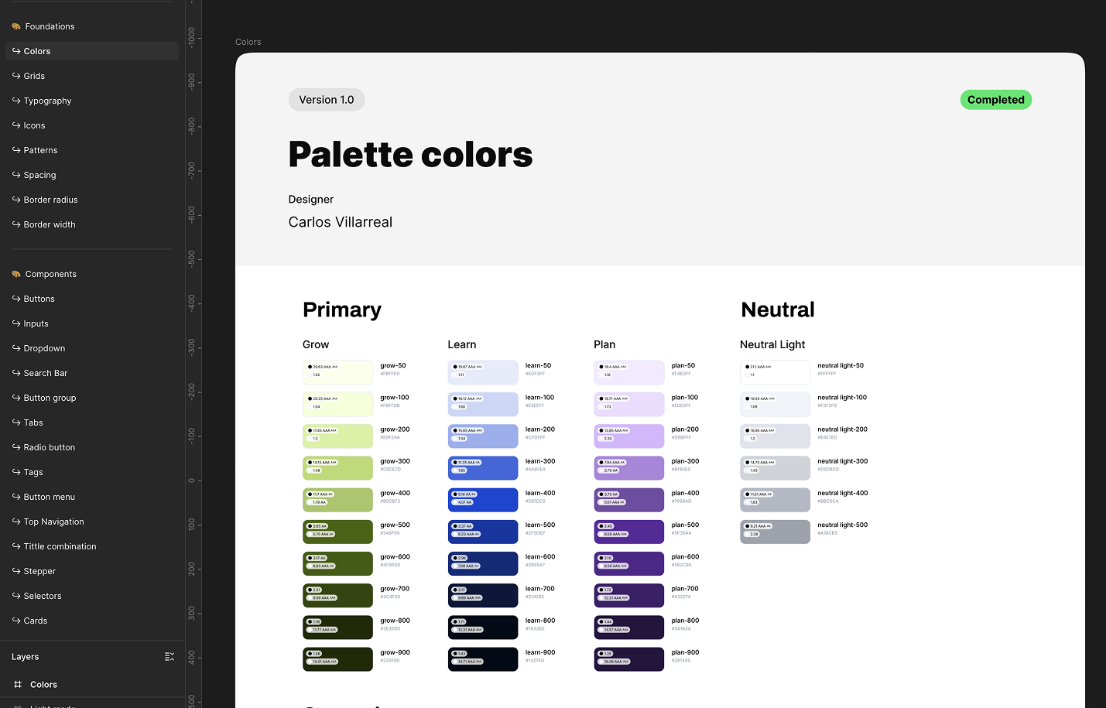Select the Carlos Villarreal designer name
The width and height of the screenshot is (1106, 708).
[341, 222]
